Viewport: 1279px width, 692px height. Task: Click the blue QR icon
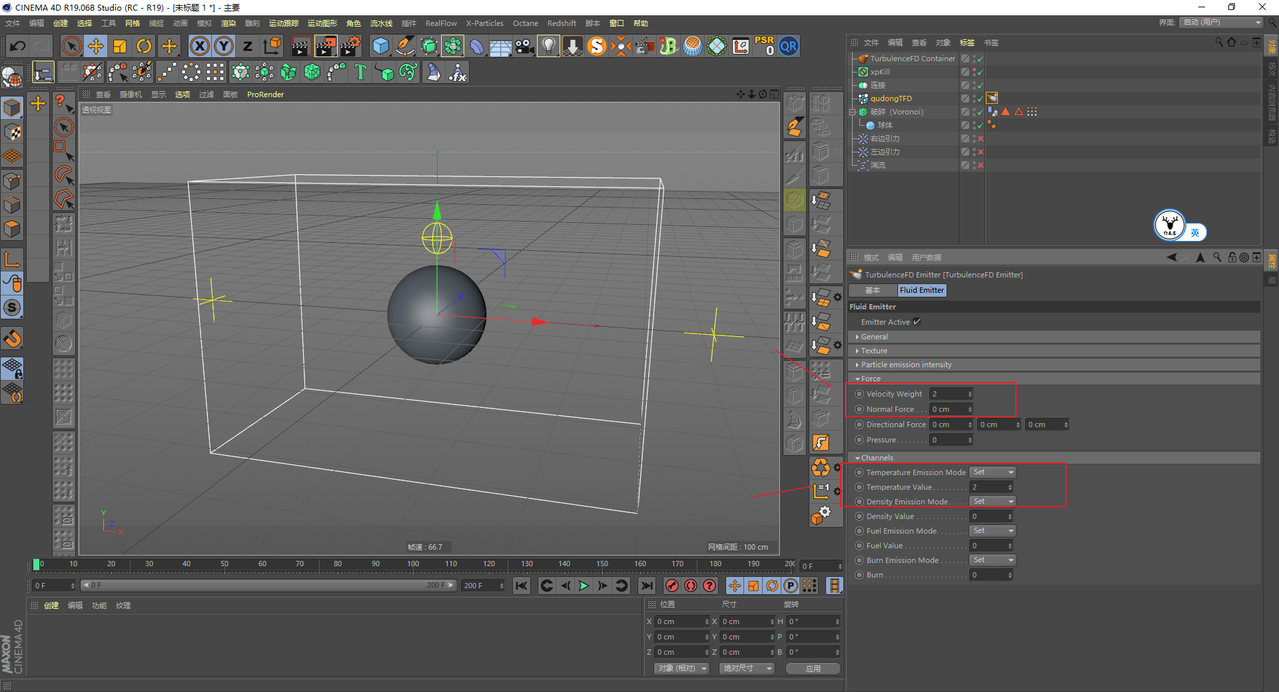[x=789, y=46]
